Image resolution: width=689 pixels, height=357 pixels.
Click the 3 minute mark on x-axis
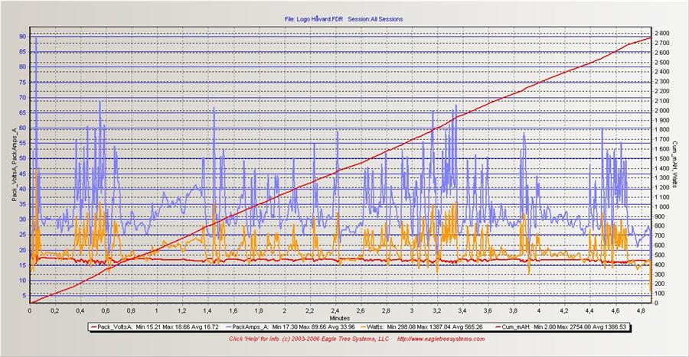(412, 310)
